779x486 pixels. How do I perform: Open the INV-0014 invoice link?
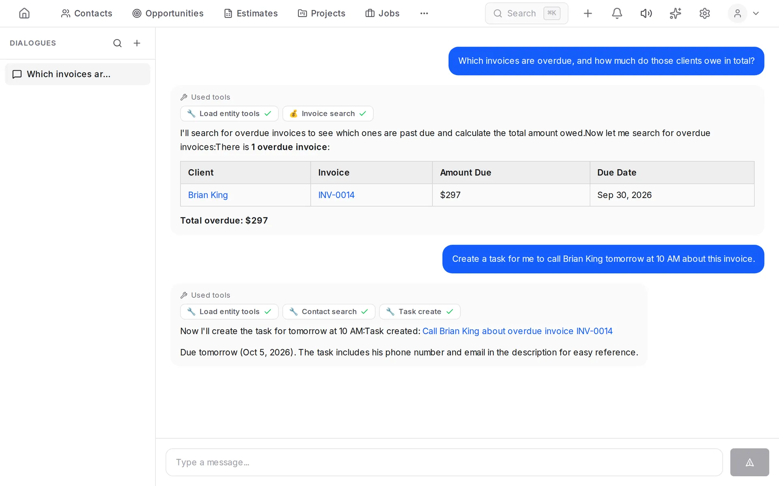[x=336, y=195]
